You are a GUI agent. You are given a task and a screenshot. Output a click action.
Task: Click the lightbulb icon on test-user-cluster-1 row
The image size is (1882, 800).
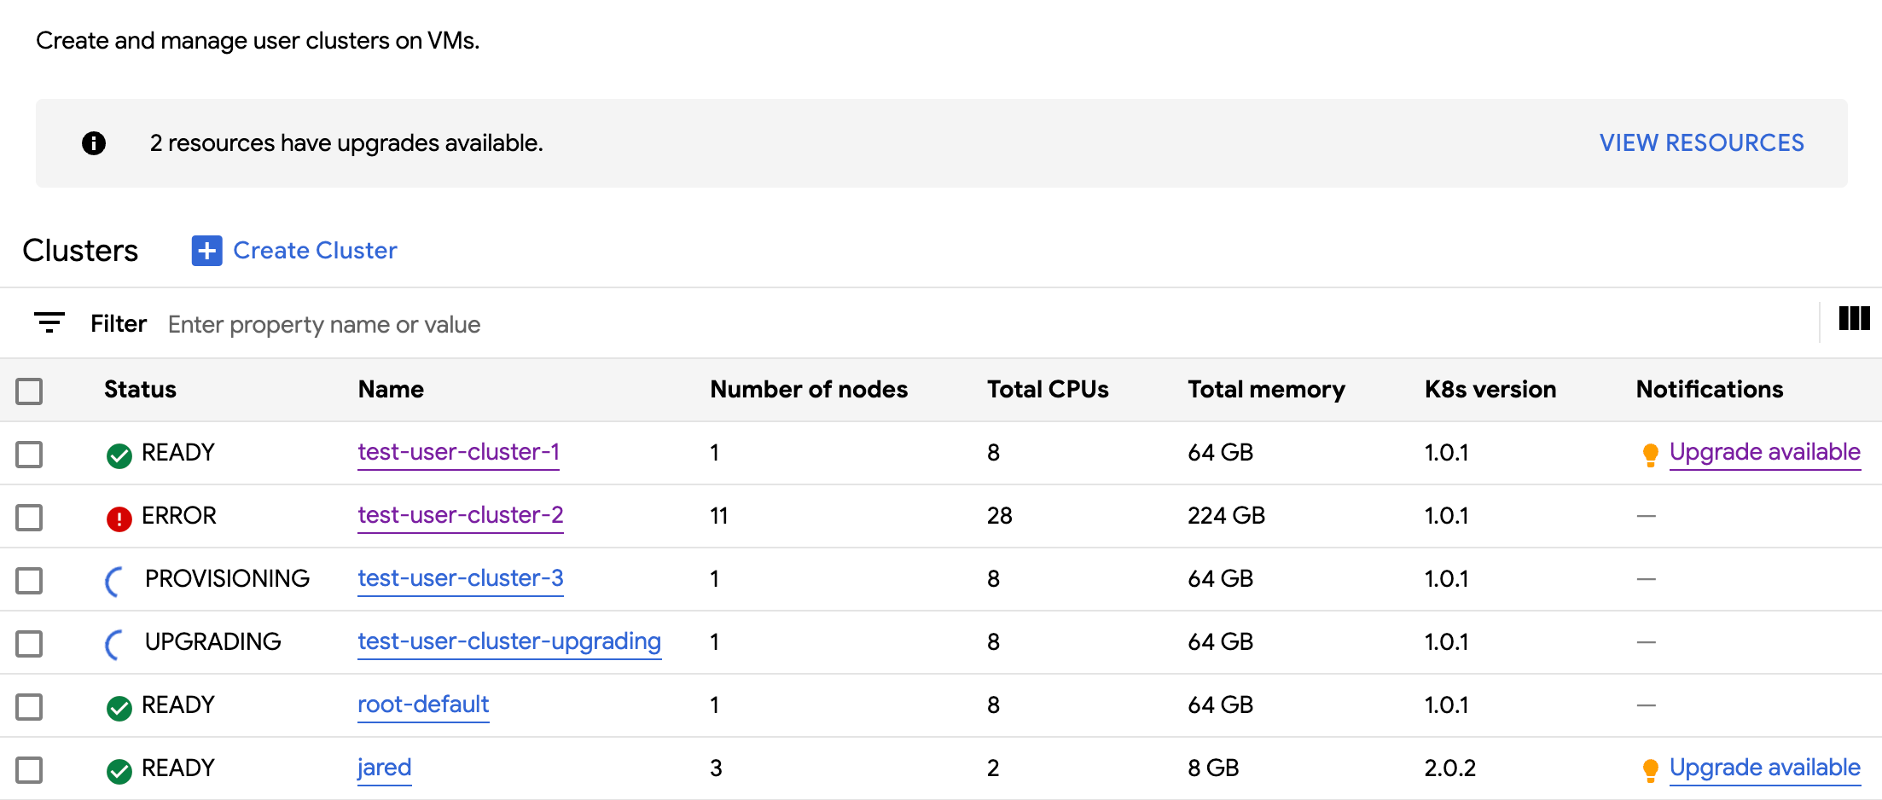[1651, 453]
